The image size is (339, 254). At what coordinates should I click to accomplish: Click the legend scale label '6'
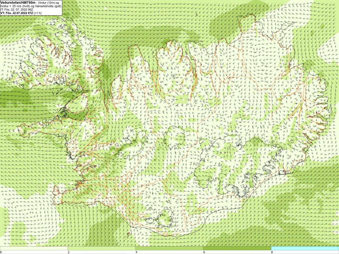[x=204, y=252]
